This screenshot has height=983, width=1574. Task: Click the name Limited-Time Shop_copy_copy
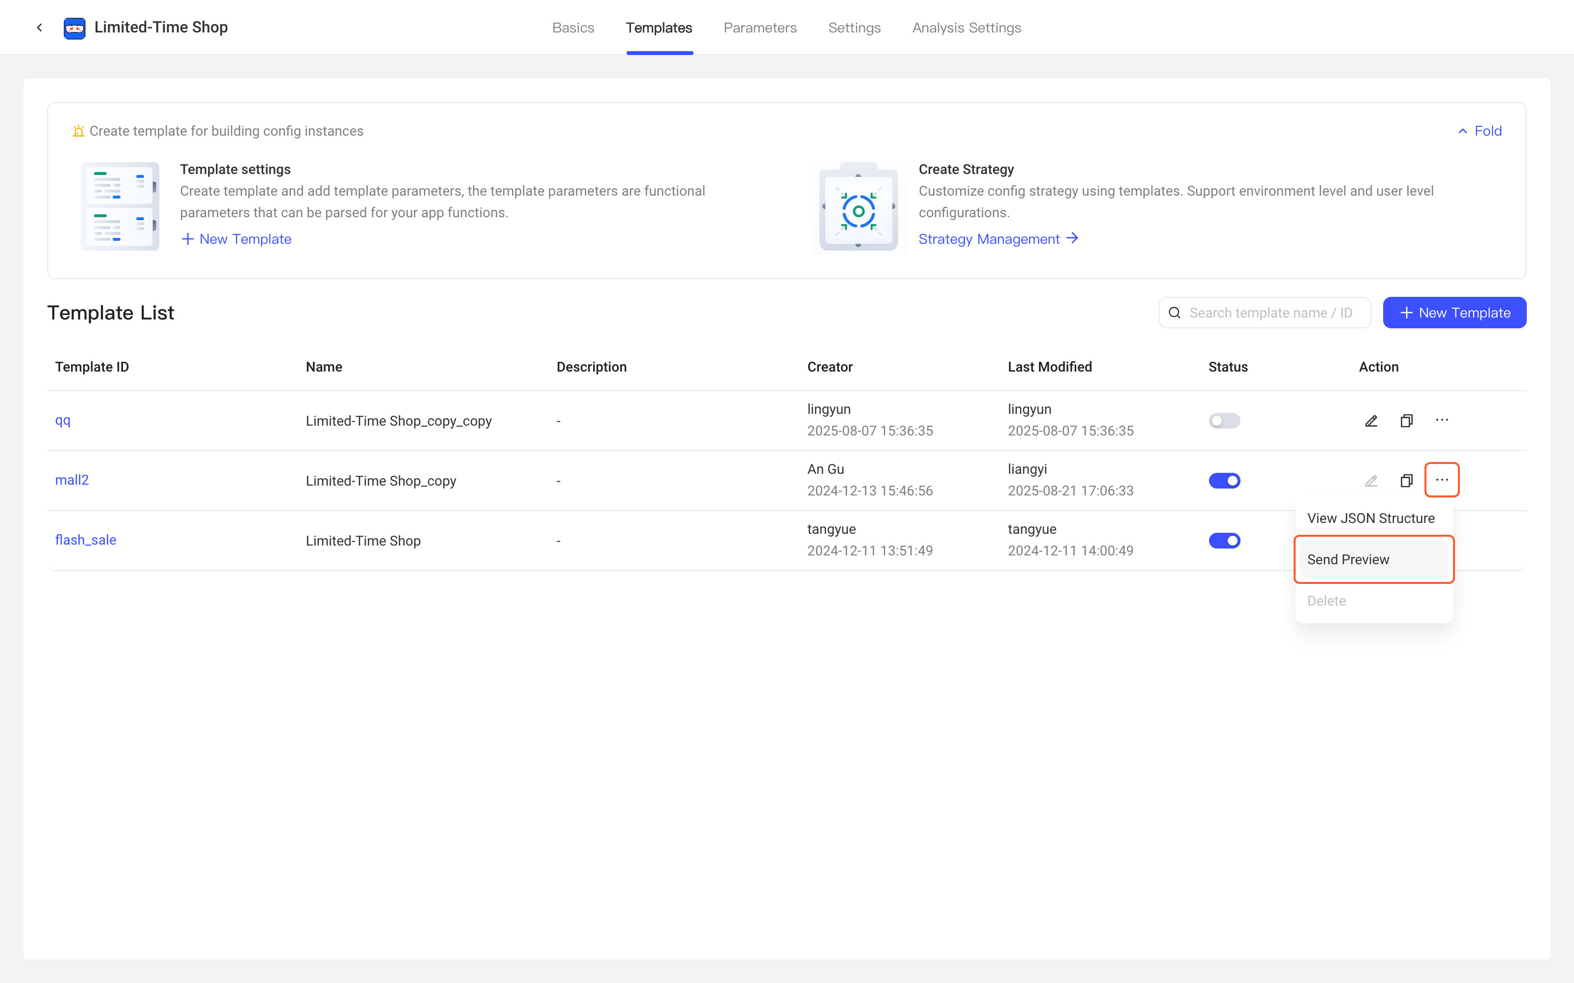pyautogui.click(x=399, y=421)
